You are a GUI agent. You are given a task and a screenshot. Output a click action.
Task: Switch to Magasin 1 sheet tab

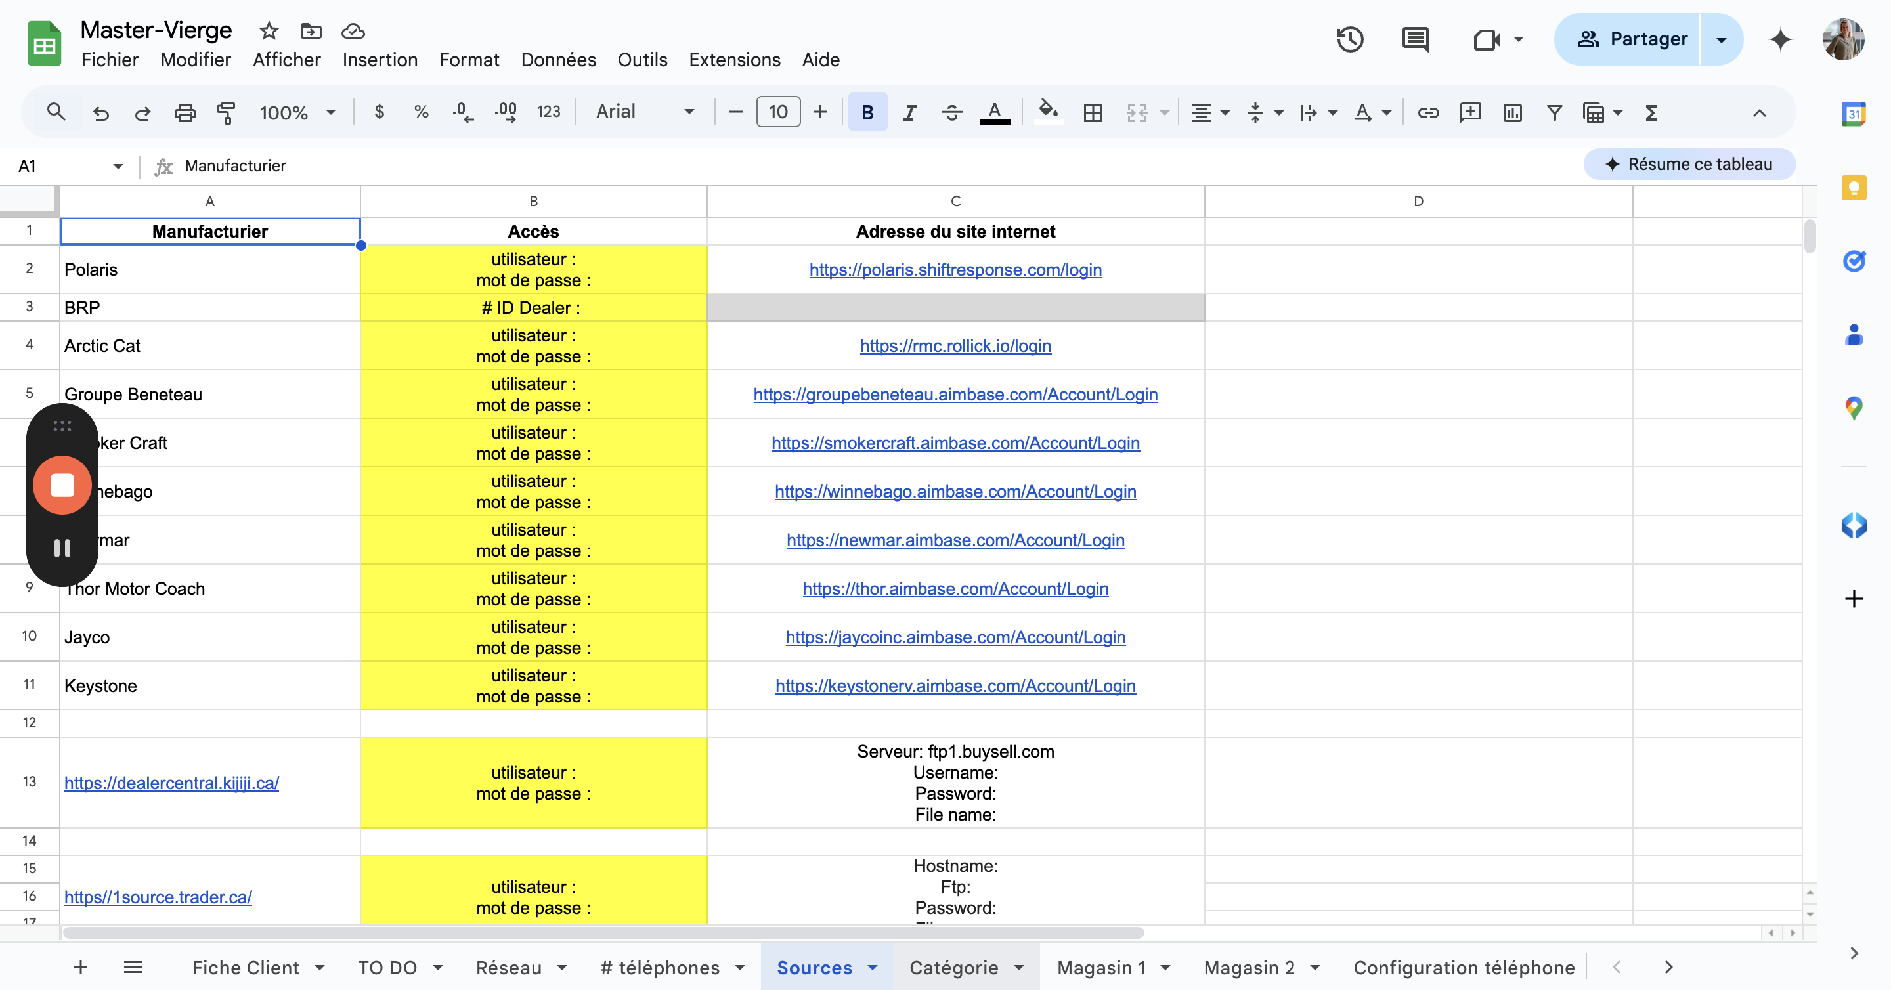(x=1101, y=967)
